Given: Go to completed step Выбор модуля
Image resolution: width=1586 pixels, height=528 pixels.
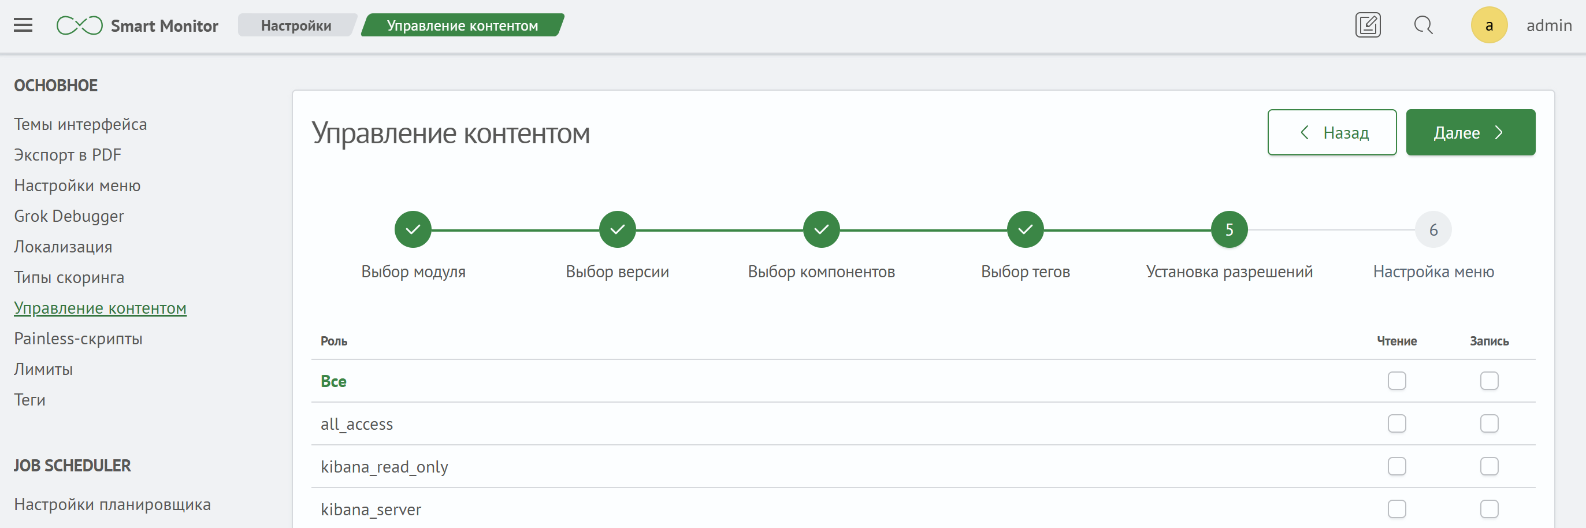Looking at the screenshot, I should tap(413, 229).
